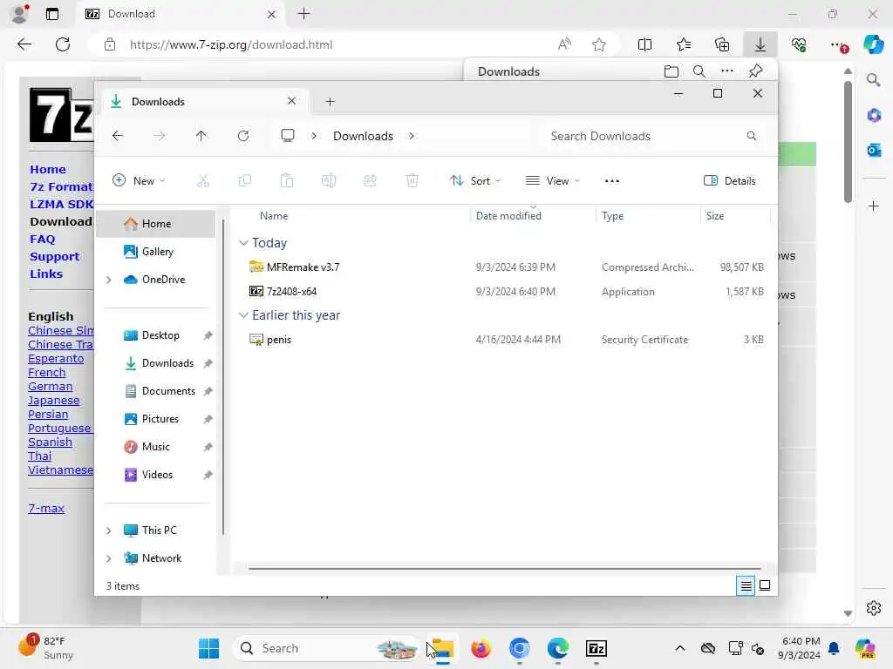
Task: Open the View dropdown
Action: [552, 181]
